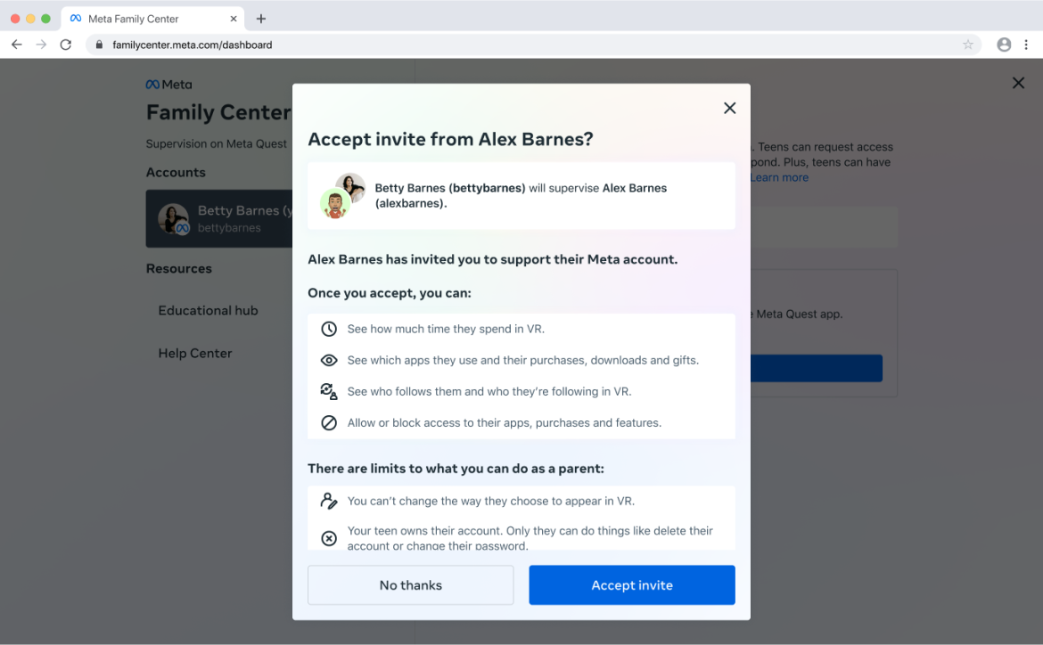1043x645 pixels.
Task: Dismiss the invite dialog with the X
Action: click(x=729, y=108)
